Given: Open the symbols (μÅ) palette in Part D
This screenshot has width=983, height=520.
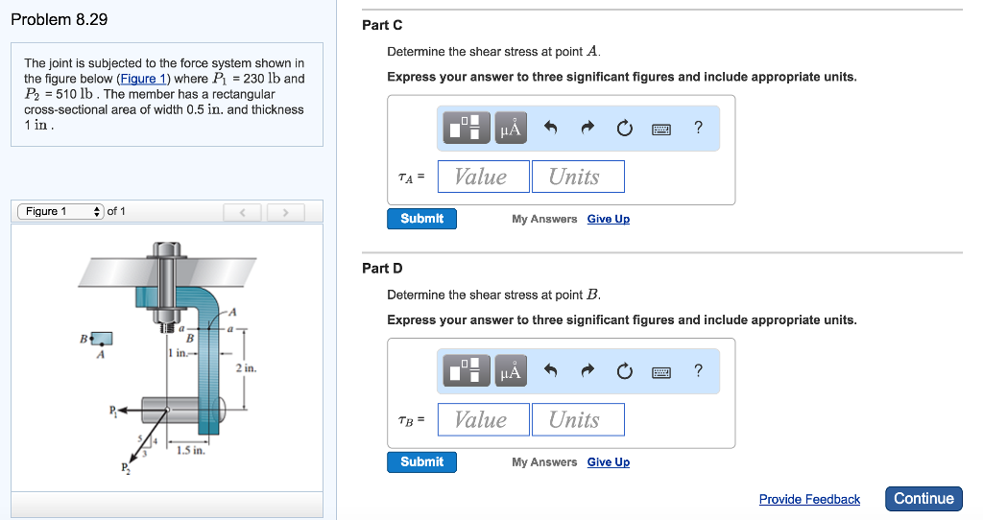Looking at the screenshot, I should (512, 372).
